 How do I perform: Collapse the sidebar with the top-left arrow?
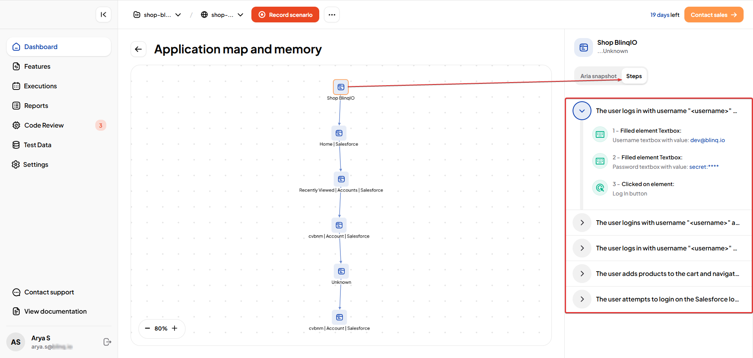[x=103, y=15]
